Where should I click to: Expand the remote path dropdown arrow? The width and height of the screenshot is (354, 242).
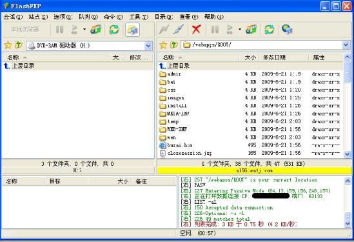346,45
